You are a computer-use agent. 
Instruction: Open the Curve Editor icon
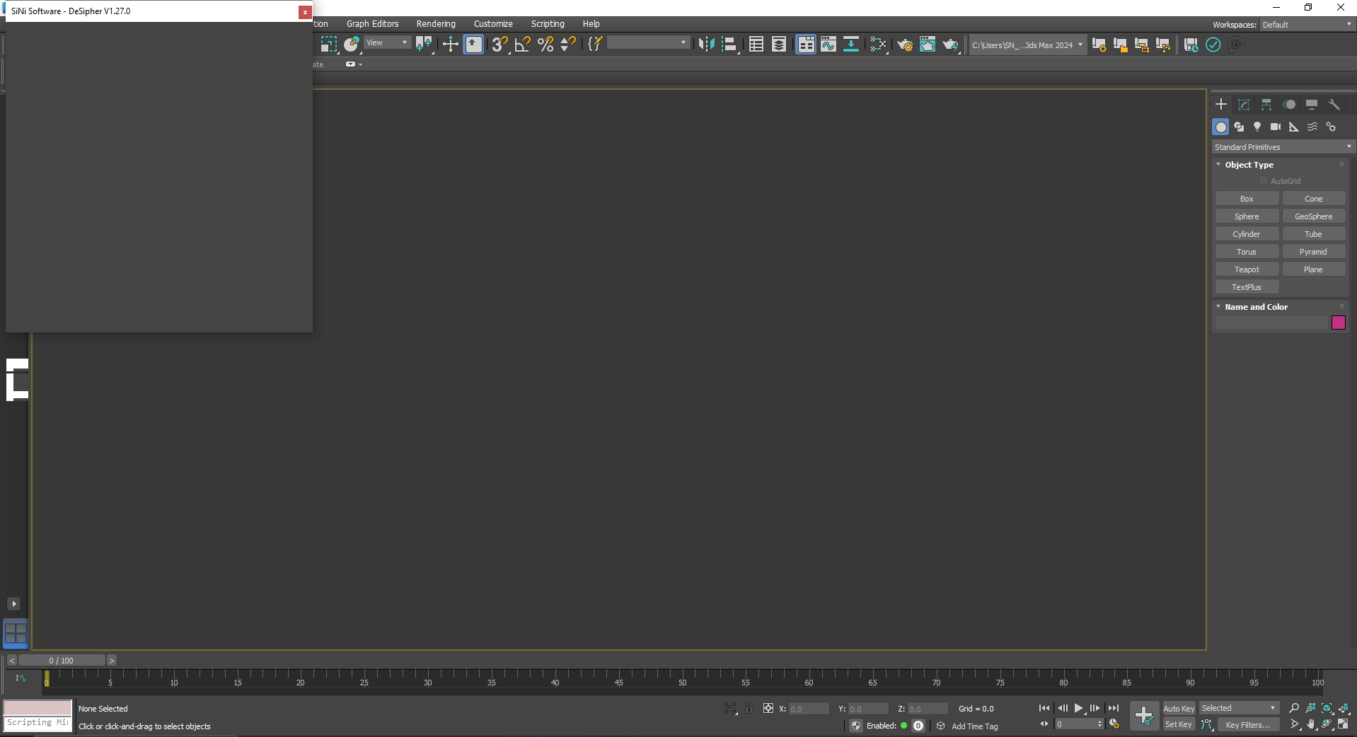828,45
